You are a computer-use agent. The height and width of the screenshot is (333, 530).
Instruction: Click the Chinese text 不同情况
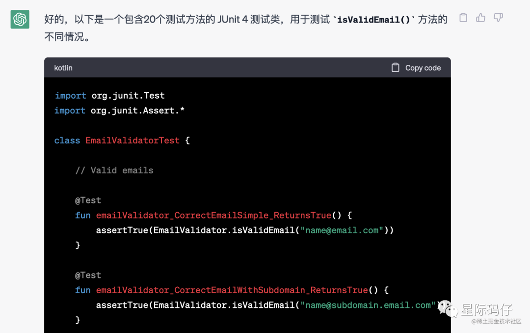[x=65, y=36]
